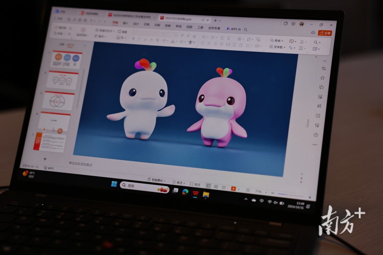Image resolution: width=383 pixels, height=255 pixels.
Task: Open WPS Office from the Windows taskbar
Action: pos(195,193)
